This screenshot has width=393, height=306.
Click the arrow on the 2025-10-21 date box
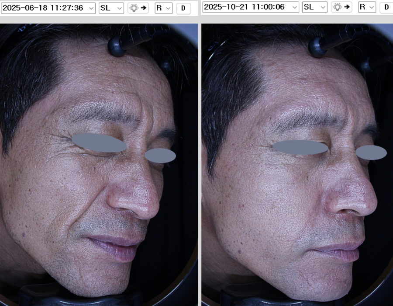point(294,7)
